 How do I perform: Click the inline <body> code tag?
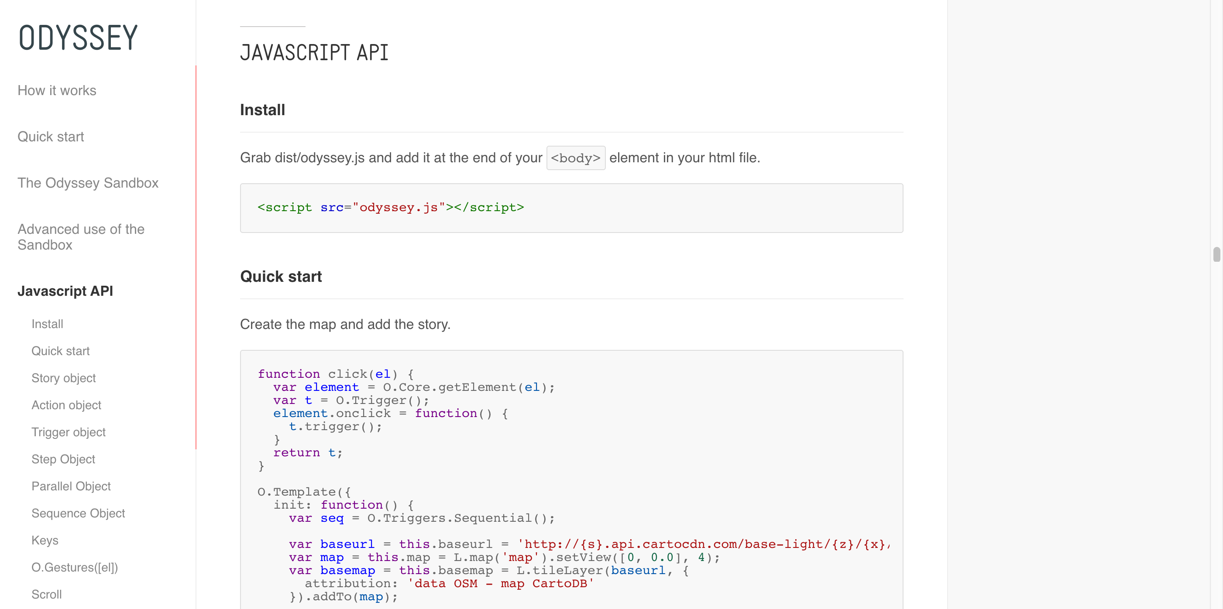[x=575, y=158]
